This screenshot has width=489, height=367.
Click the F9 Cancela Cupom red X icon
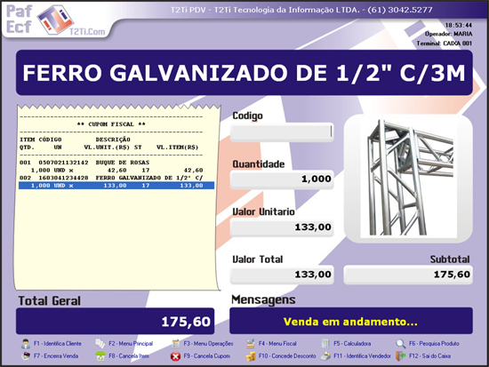(x=175, y=356)
